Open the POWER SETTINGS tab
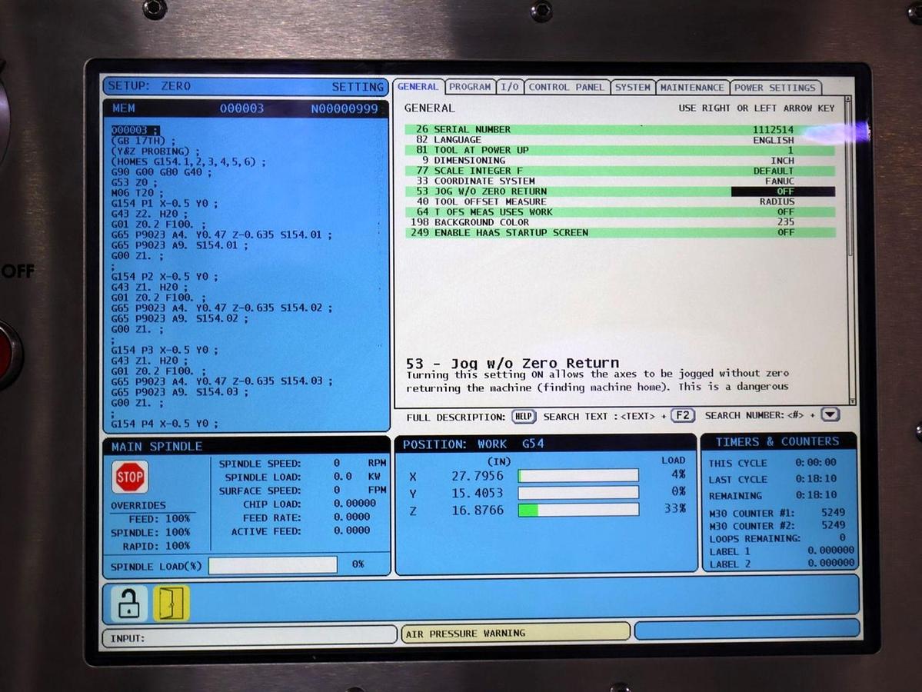 775,87
